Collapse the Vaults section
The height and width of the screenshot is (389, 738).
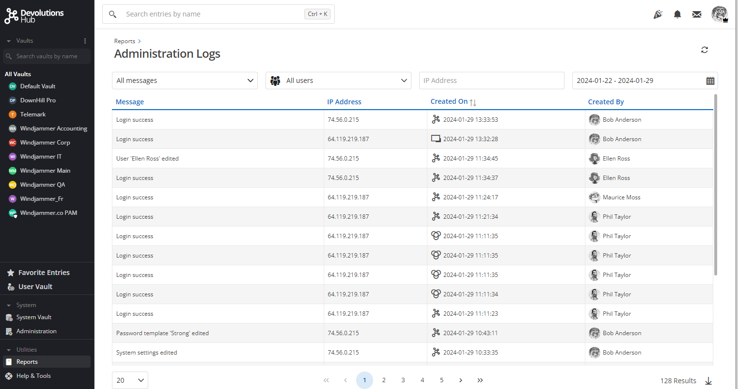click(x=9, y=41)
